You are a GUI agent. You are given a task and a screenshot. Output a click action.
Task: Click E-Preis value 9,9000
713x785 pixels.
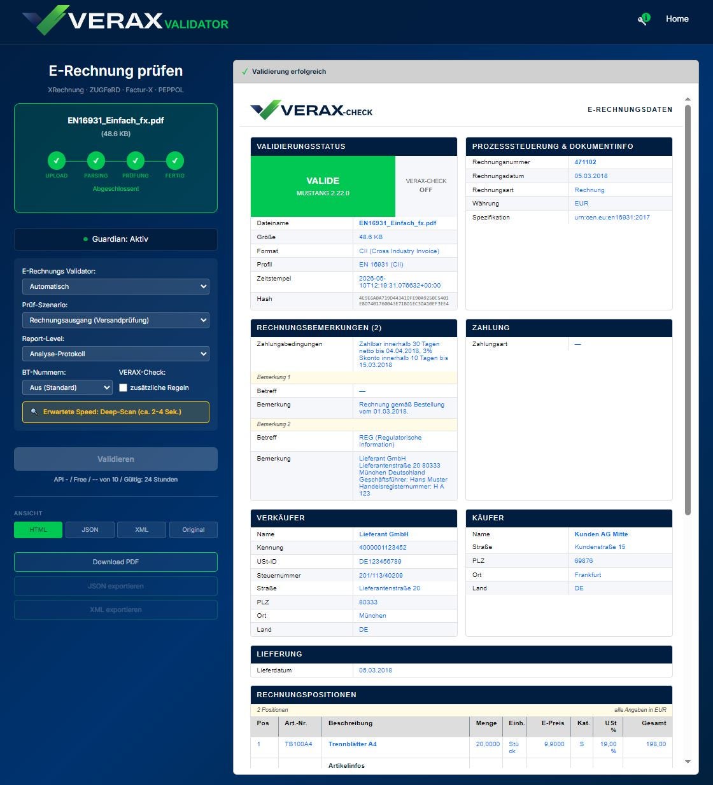[554, 744]
